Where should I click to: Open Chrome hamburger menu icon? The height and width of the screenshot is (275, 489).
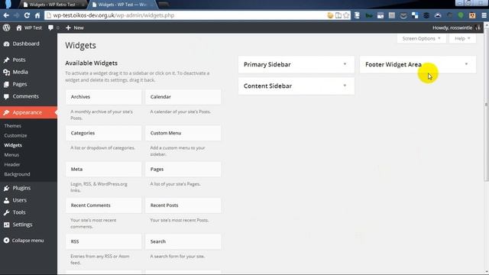coord(484,15)
